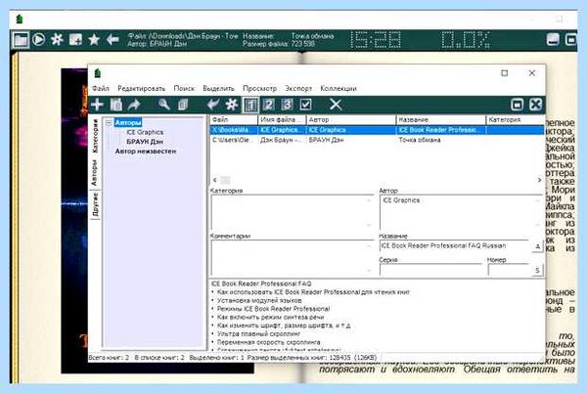Open the Экспорт menu

pos(298,89)
